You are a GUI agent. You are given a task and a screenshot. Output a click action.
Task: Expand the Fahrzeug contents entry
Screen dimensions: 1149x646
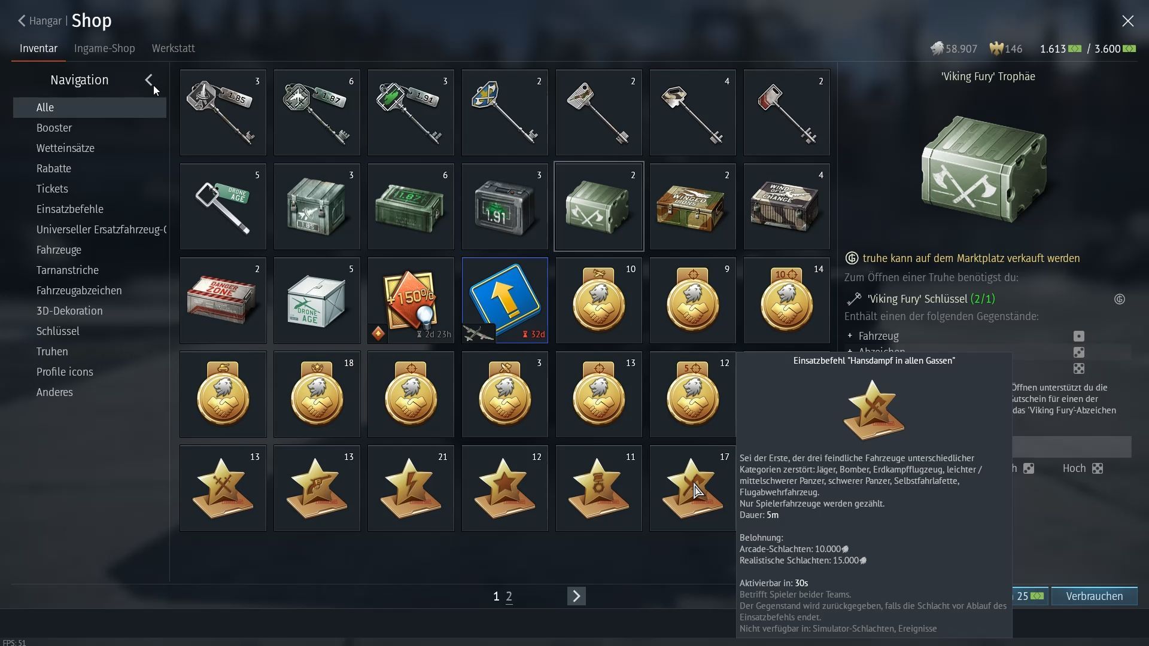point(850,336)
